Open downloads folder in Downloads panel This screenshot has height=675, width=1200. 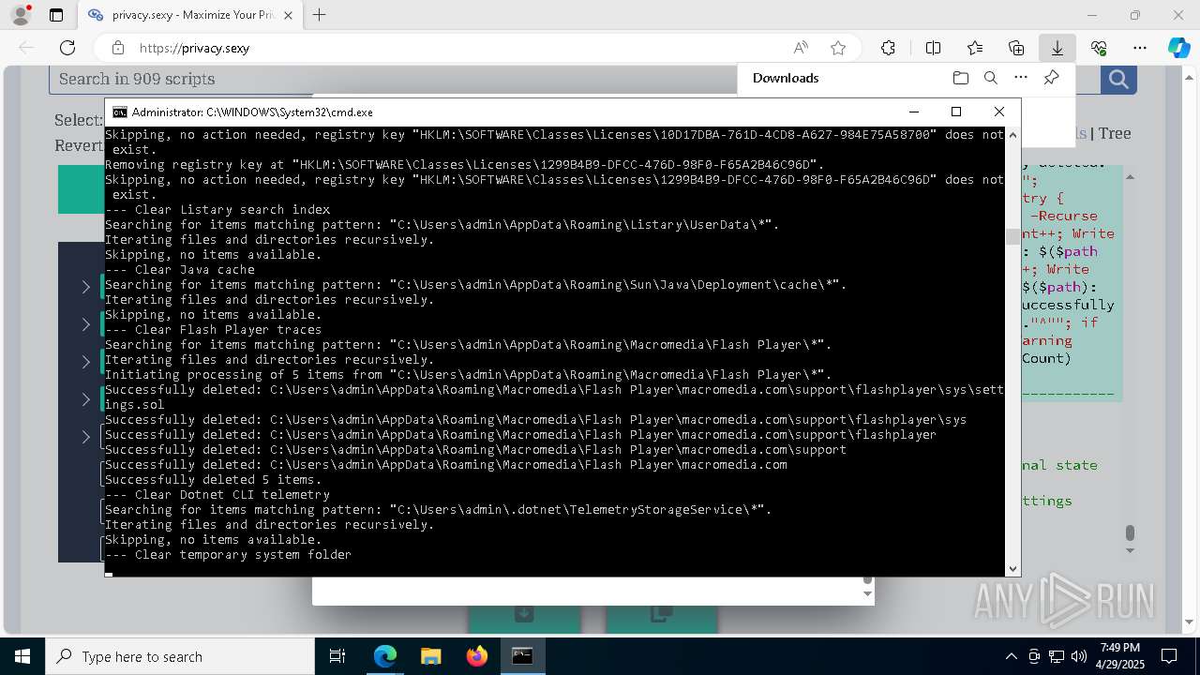coord(960,78)
